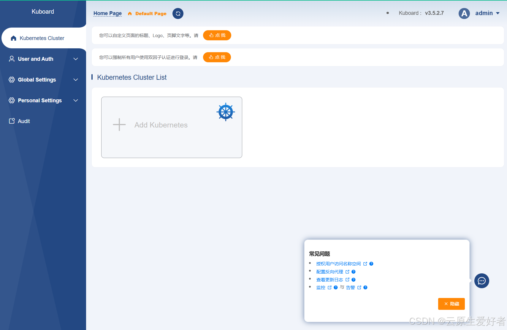This screenshot has height=330, width=507.
Task: Click 点我 button for two-factor authentication
Action: click(x=217, y=57)
